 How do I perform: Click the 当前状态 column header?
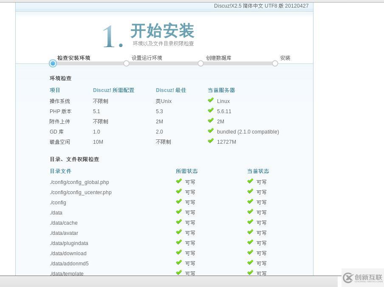coord(258,171)
